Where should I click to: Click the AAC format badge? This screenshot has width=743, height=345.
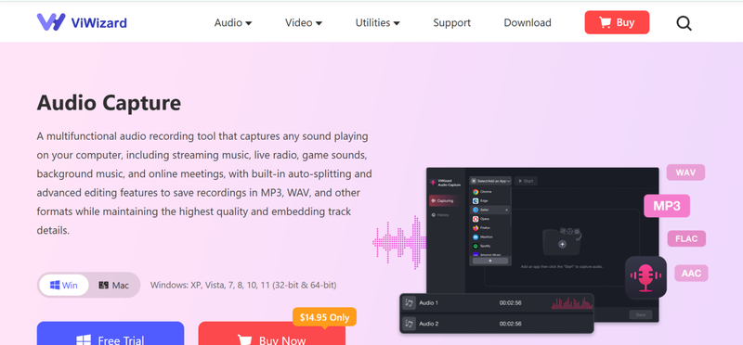pyautogui.click(x=691, y=273)
